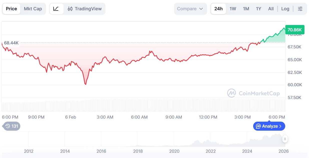Switch to 1M timeframe
The image size is (309, 158).
pos(246,9)
